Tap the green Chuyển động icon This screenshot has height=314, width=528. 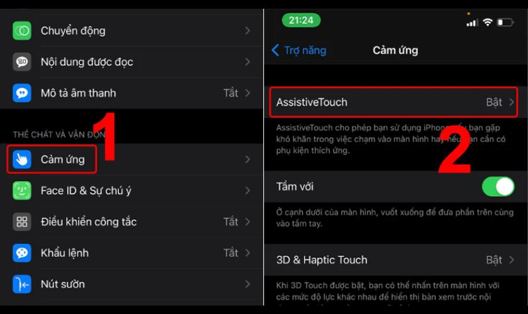pyautogui.click(x=22, y=31)
